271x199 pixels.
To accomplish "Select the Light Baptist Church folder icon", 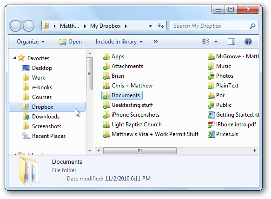I will [x=106, y=124].
